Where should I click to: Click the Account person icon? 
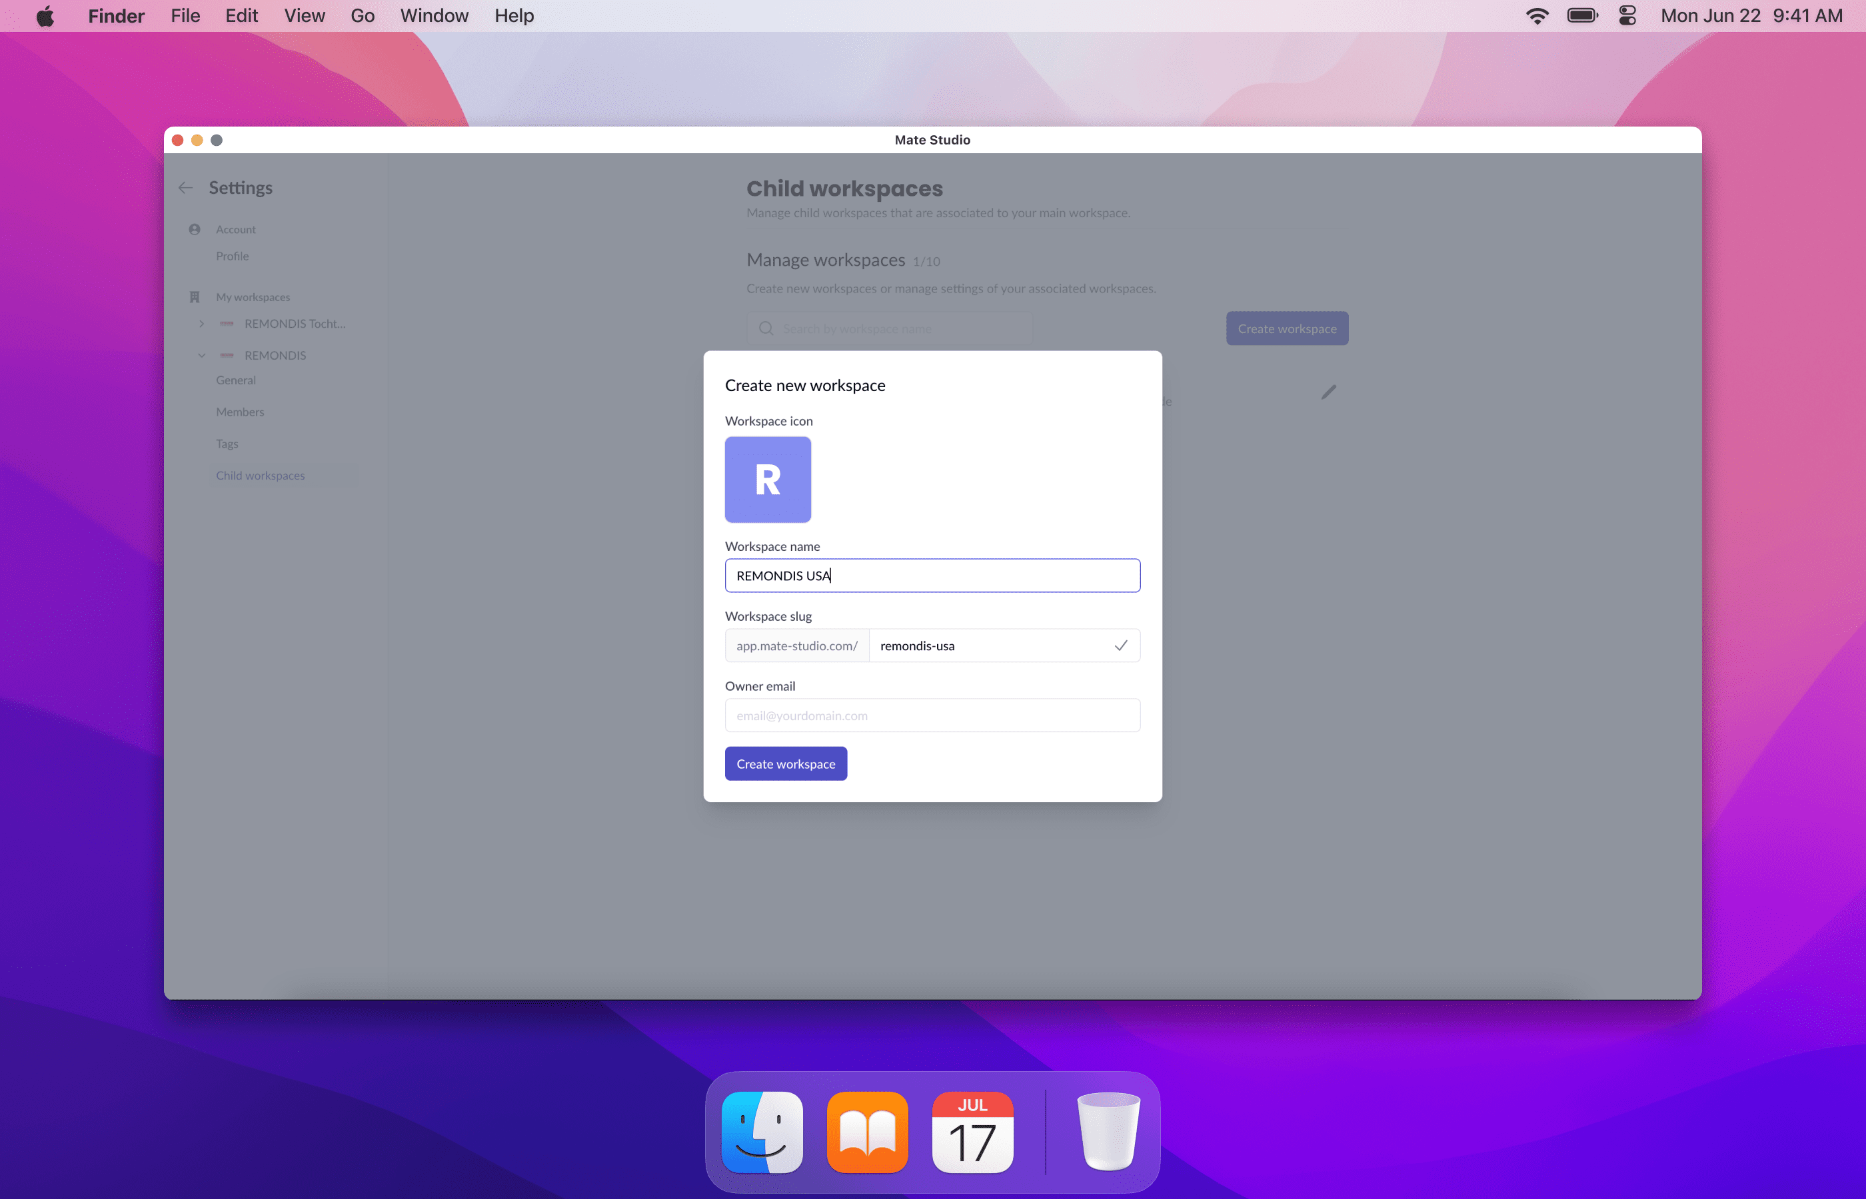point(195,229)
